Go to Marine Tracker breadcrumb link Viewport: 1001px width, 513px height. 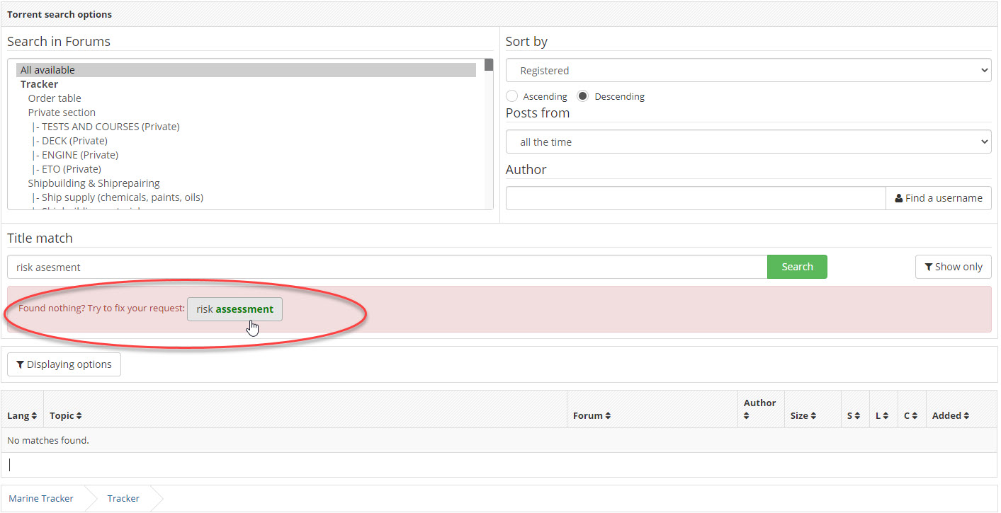41,499
